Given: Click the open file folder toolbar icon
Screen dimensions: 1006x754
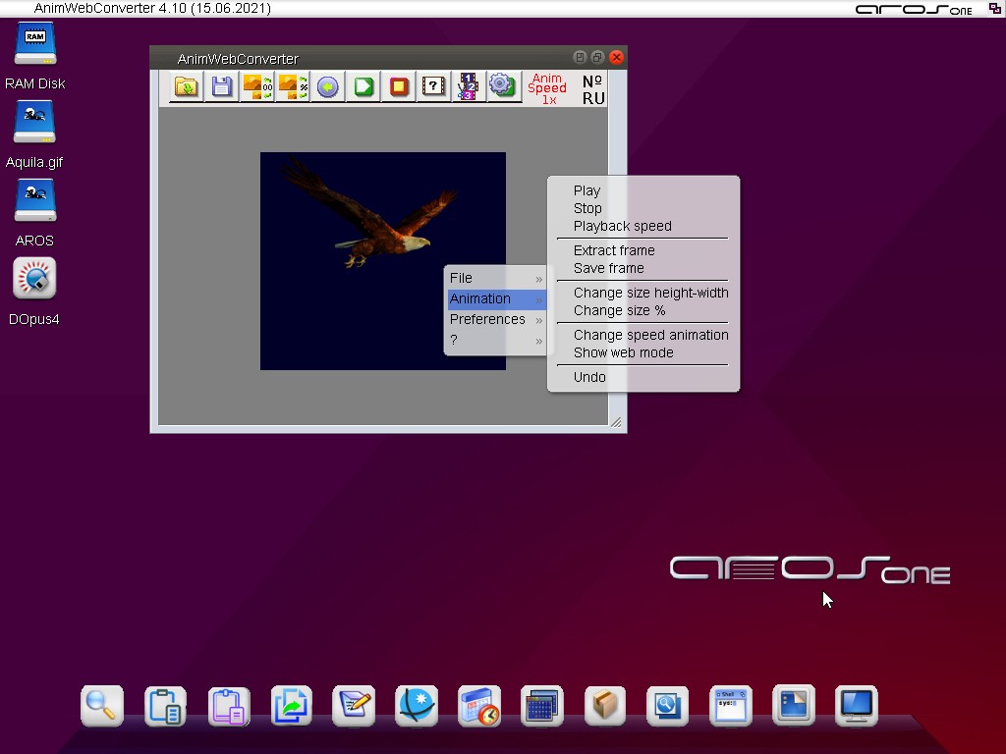Looking at the screenshot, I should 186,86.
